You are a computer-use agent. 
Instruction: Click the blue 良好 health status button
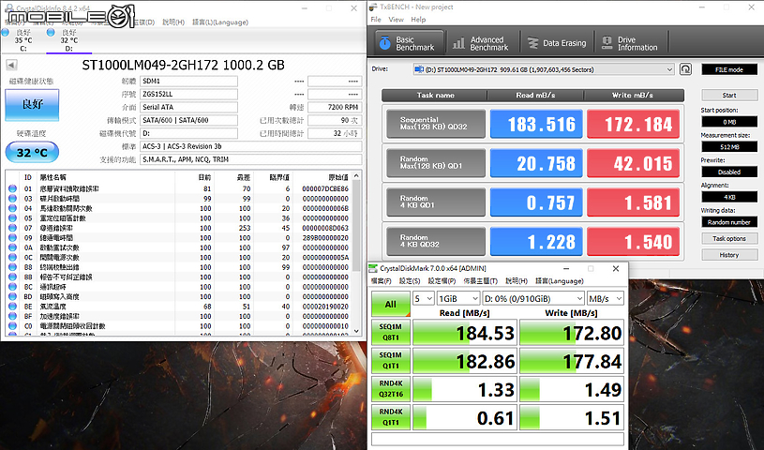click(x=32, y=105)
